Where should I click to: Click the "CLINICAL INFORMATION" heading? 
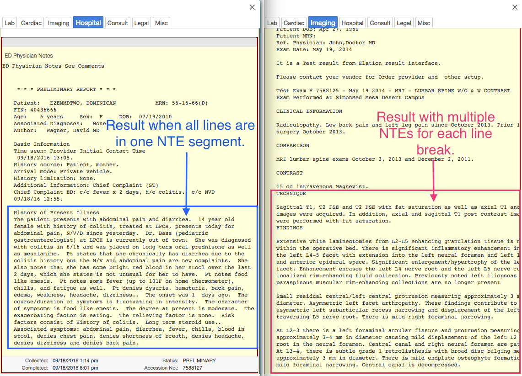click(309, 111)
